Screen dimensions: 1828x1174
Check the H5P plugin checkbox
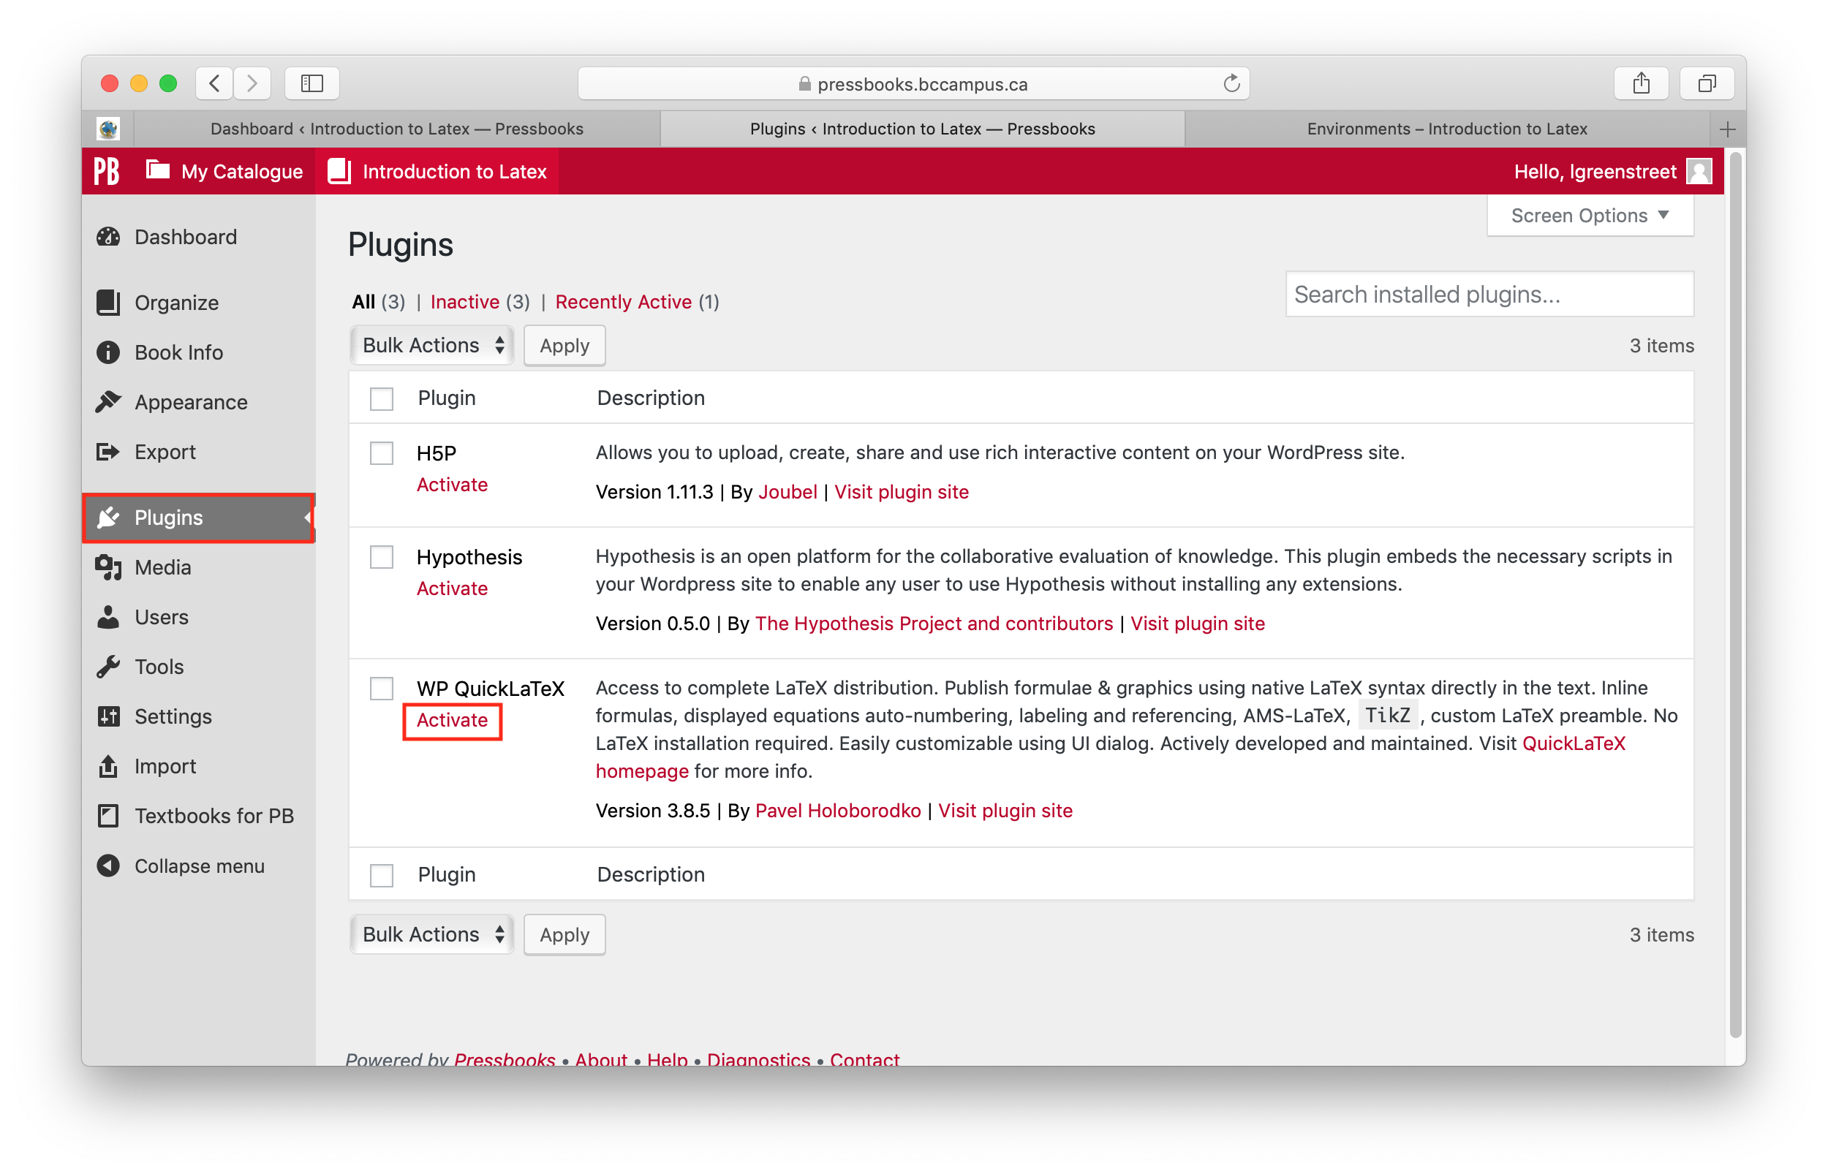tap(382, 452)
